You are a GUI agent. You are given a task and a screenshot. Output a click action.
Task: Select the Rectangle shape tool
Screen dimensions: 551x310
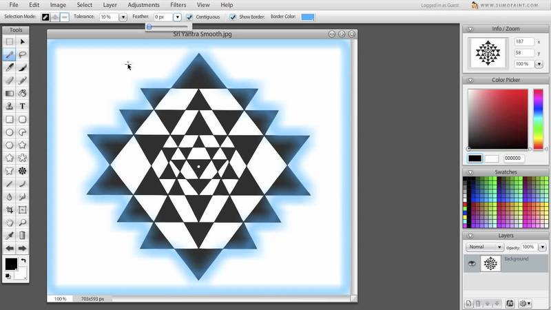coord(10,119)
